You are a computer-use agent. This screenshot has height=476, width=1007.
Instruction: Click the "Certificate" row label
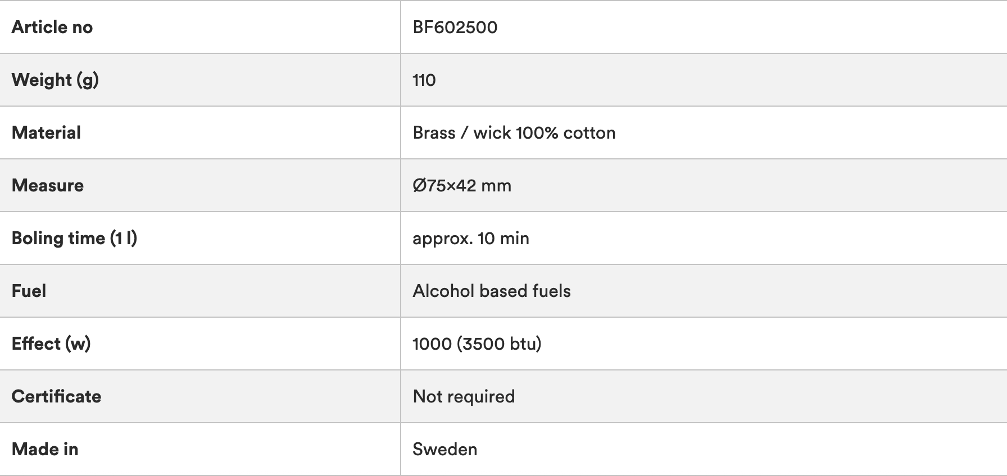pyautogui.click(x=56, y=396)
